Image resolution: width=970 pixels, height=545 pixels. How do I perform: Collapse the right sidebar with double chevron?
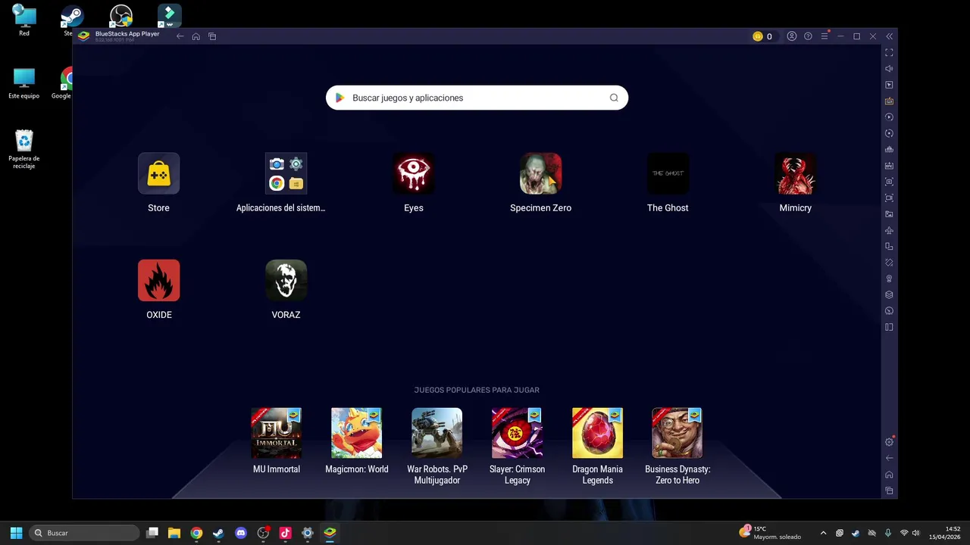889,36
